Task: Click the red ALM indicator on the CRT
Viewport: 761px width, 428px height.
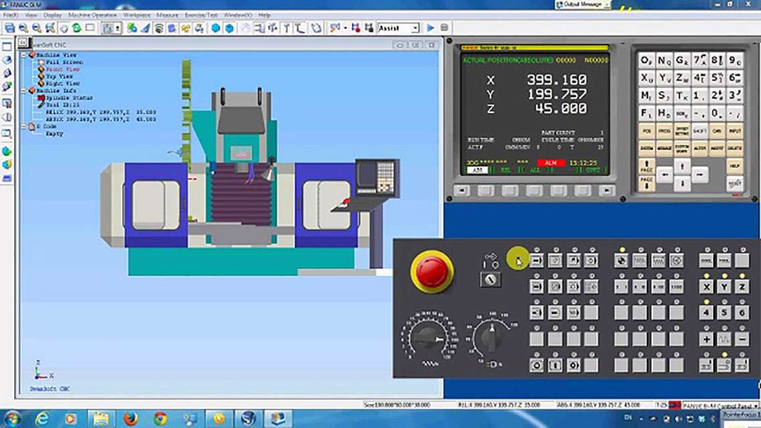Action: pos(551,163)
